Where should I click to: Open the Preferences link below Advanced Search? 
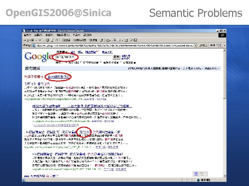click(126, 58)
